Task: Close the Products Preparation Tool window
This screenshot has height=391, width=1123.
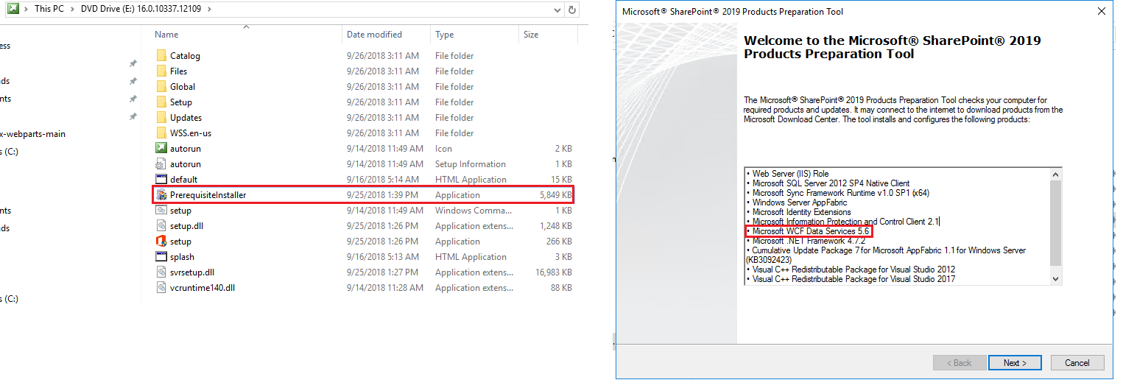Action: tap(1102, 12)
